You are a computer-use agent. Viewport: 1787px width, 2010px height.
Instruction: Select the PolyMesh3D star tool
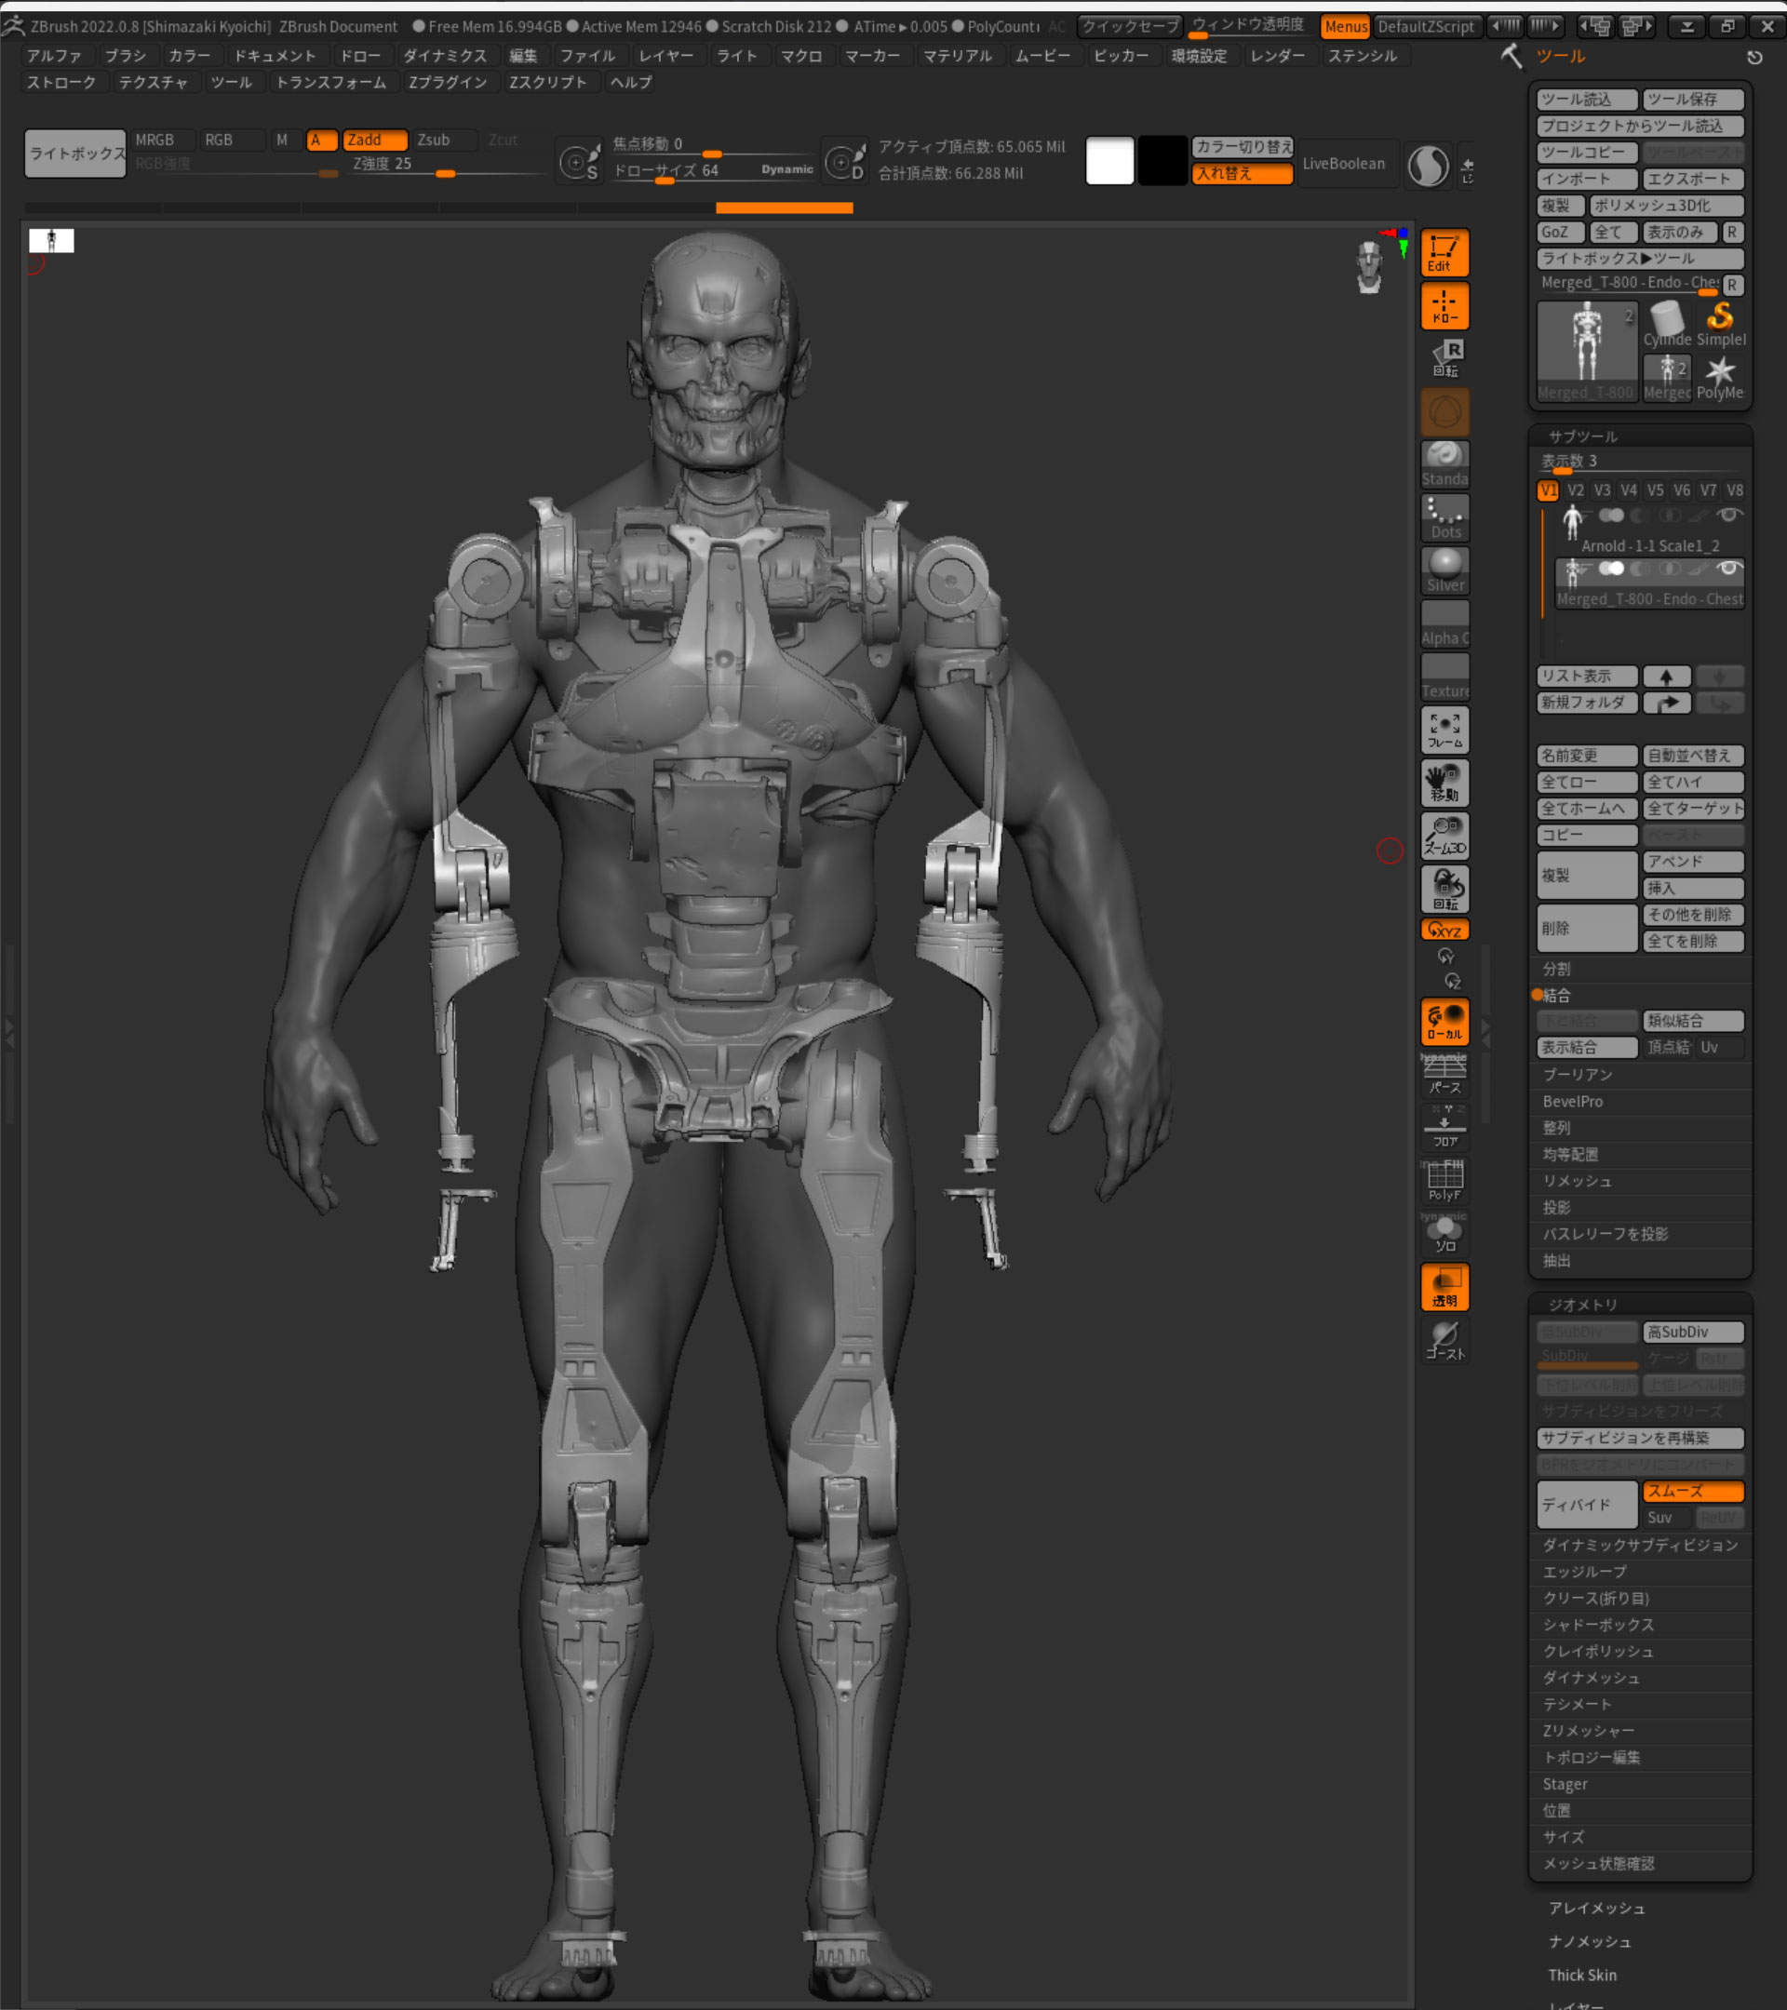click(x=1720, y=378)
